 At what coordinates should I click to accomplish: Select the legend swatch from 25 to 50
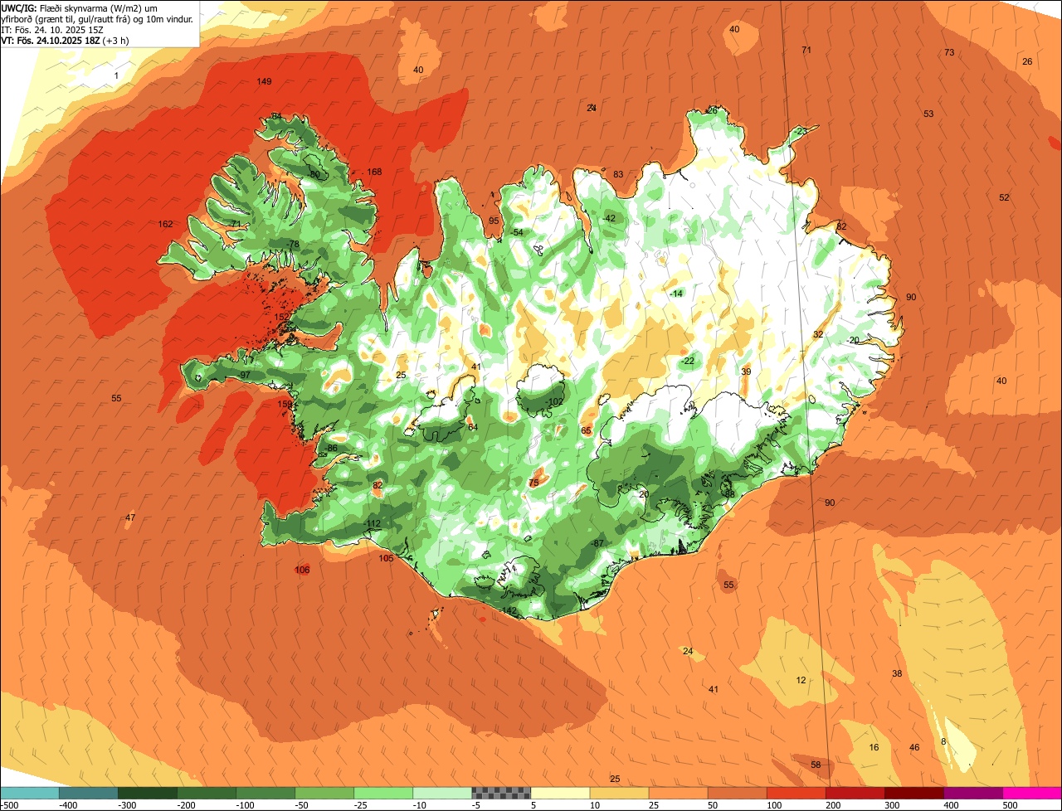[678, 793]
